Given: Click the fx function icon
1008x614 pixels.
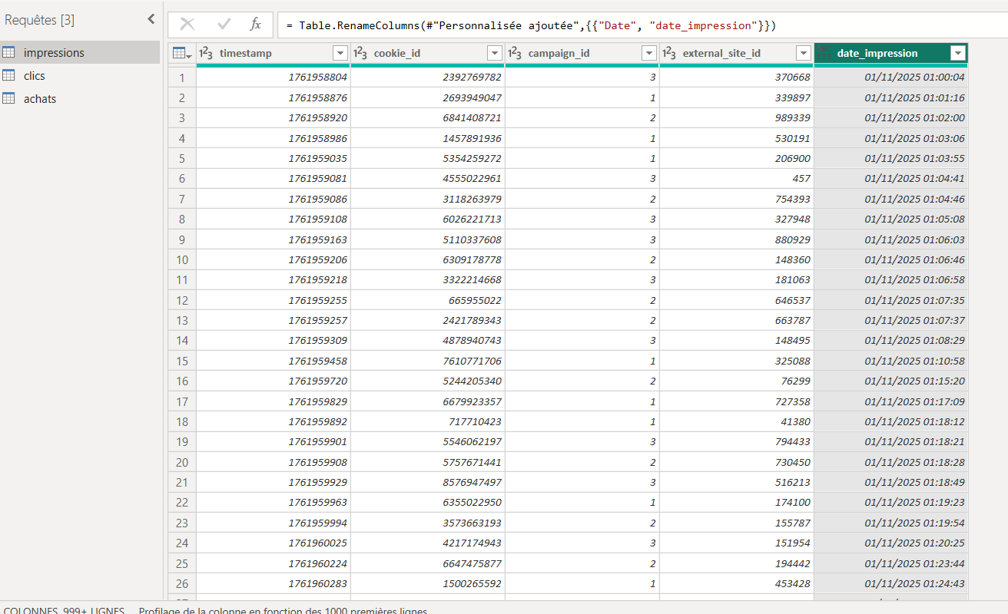Looking at the screenshot, I should coord(256,25).
